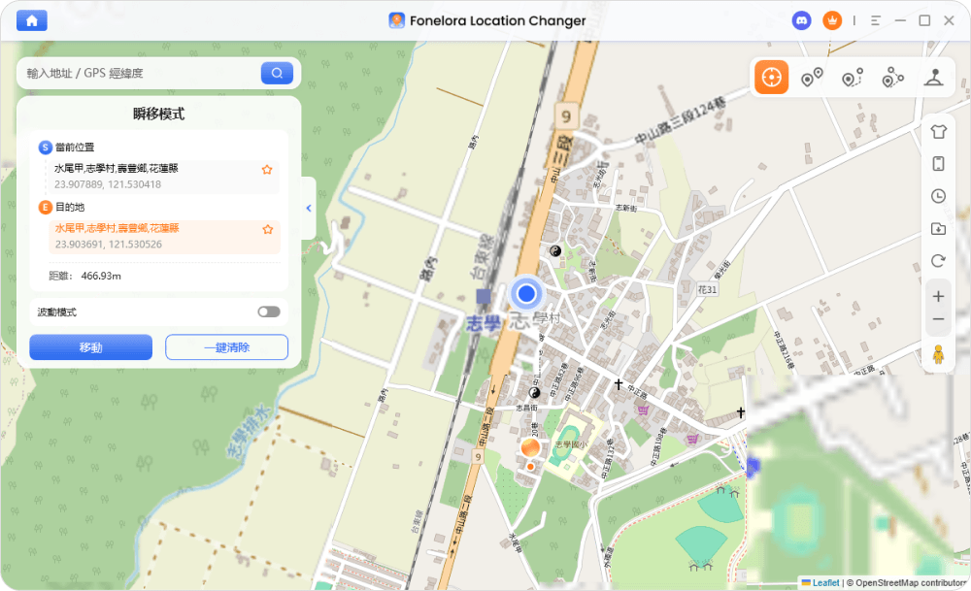971x591 pixels.
Task: Open the phone device icon
Action: 938,163
